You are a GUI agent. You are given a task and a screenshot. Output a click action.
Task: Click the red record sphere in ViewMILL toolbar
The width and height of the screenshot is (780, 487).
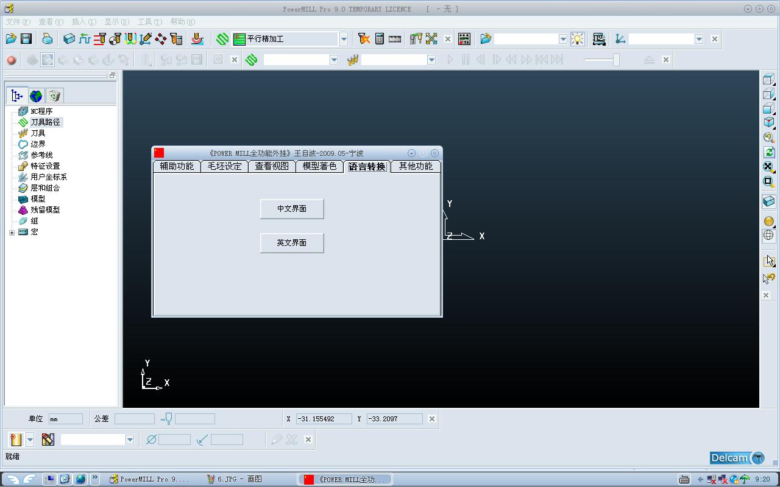(x=11, y=60)
